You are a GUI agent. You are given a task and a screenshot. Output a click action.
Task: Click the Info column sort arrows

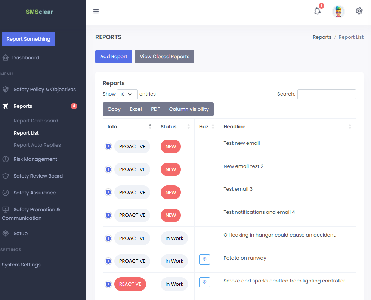(150, 126)
